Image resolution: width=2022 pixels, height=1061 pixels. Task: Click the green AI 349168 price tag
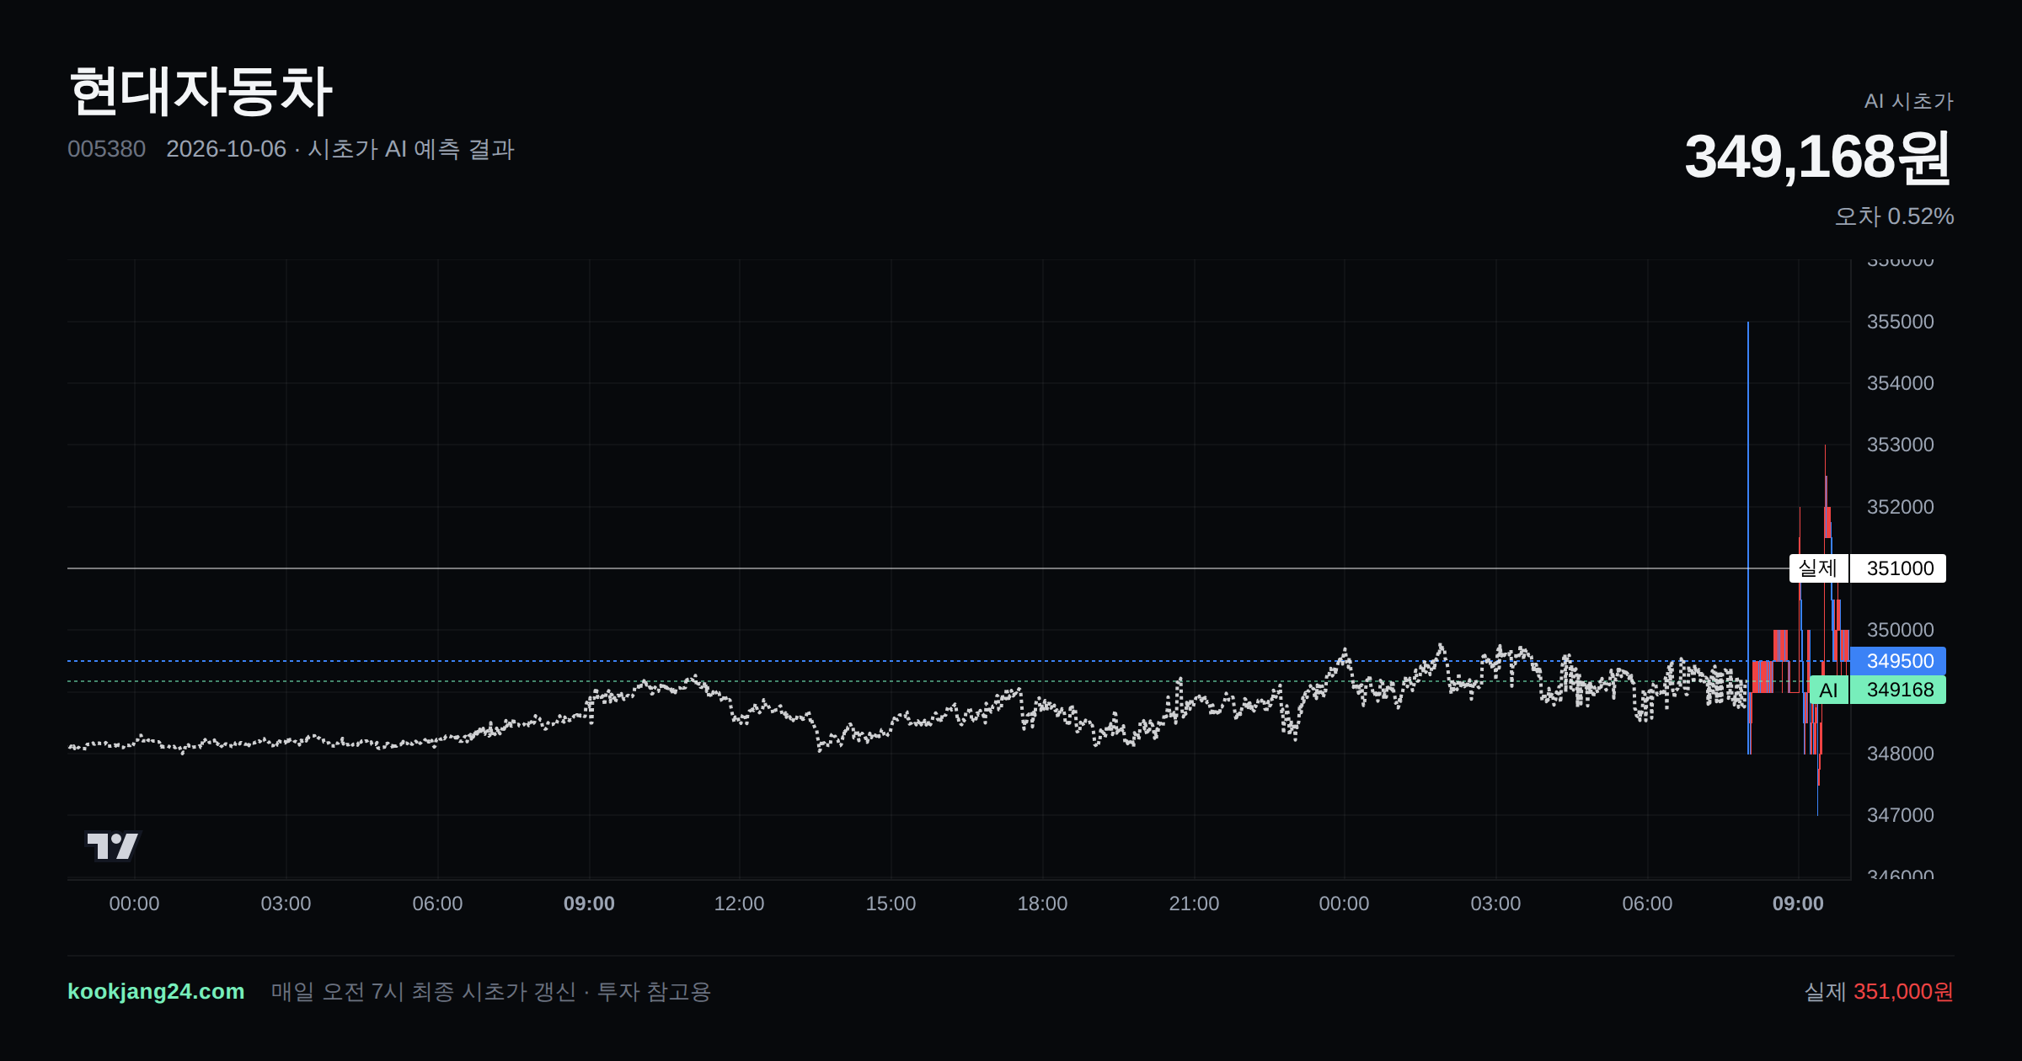pos(1877,690)
